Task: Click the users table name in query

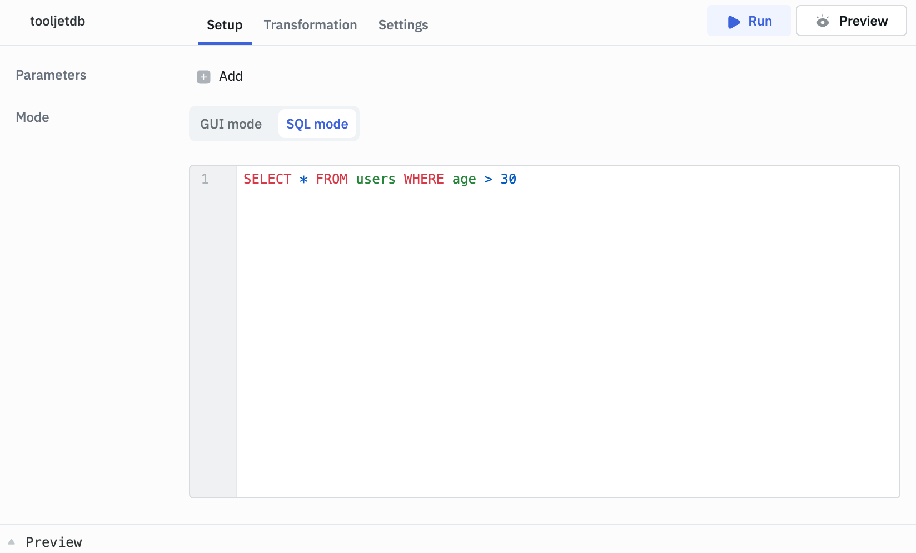Action: click(x=375, y=179)
